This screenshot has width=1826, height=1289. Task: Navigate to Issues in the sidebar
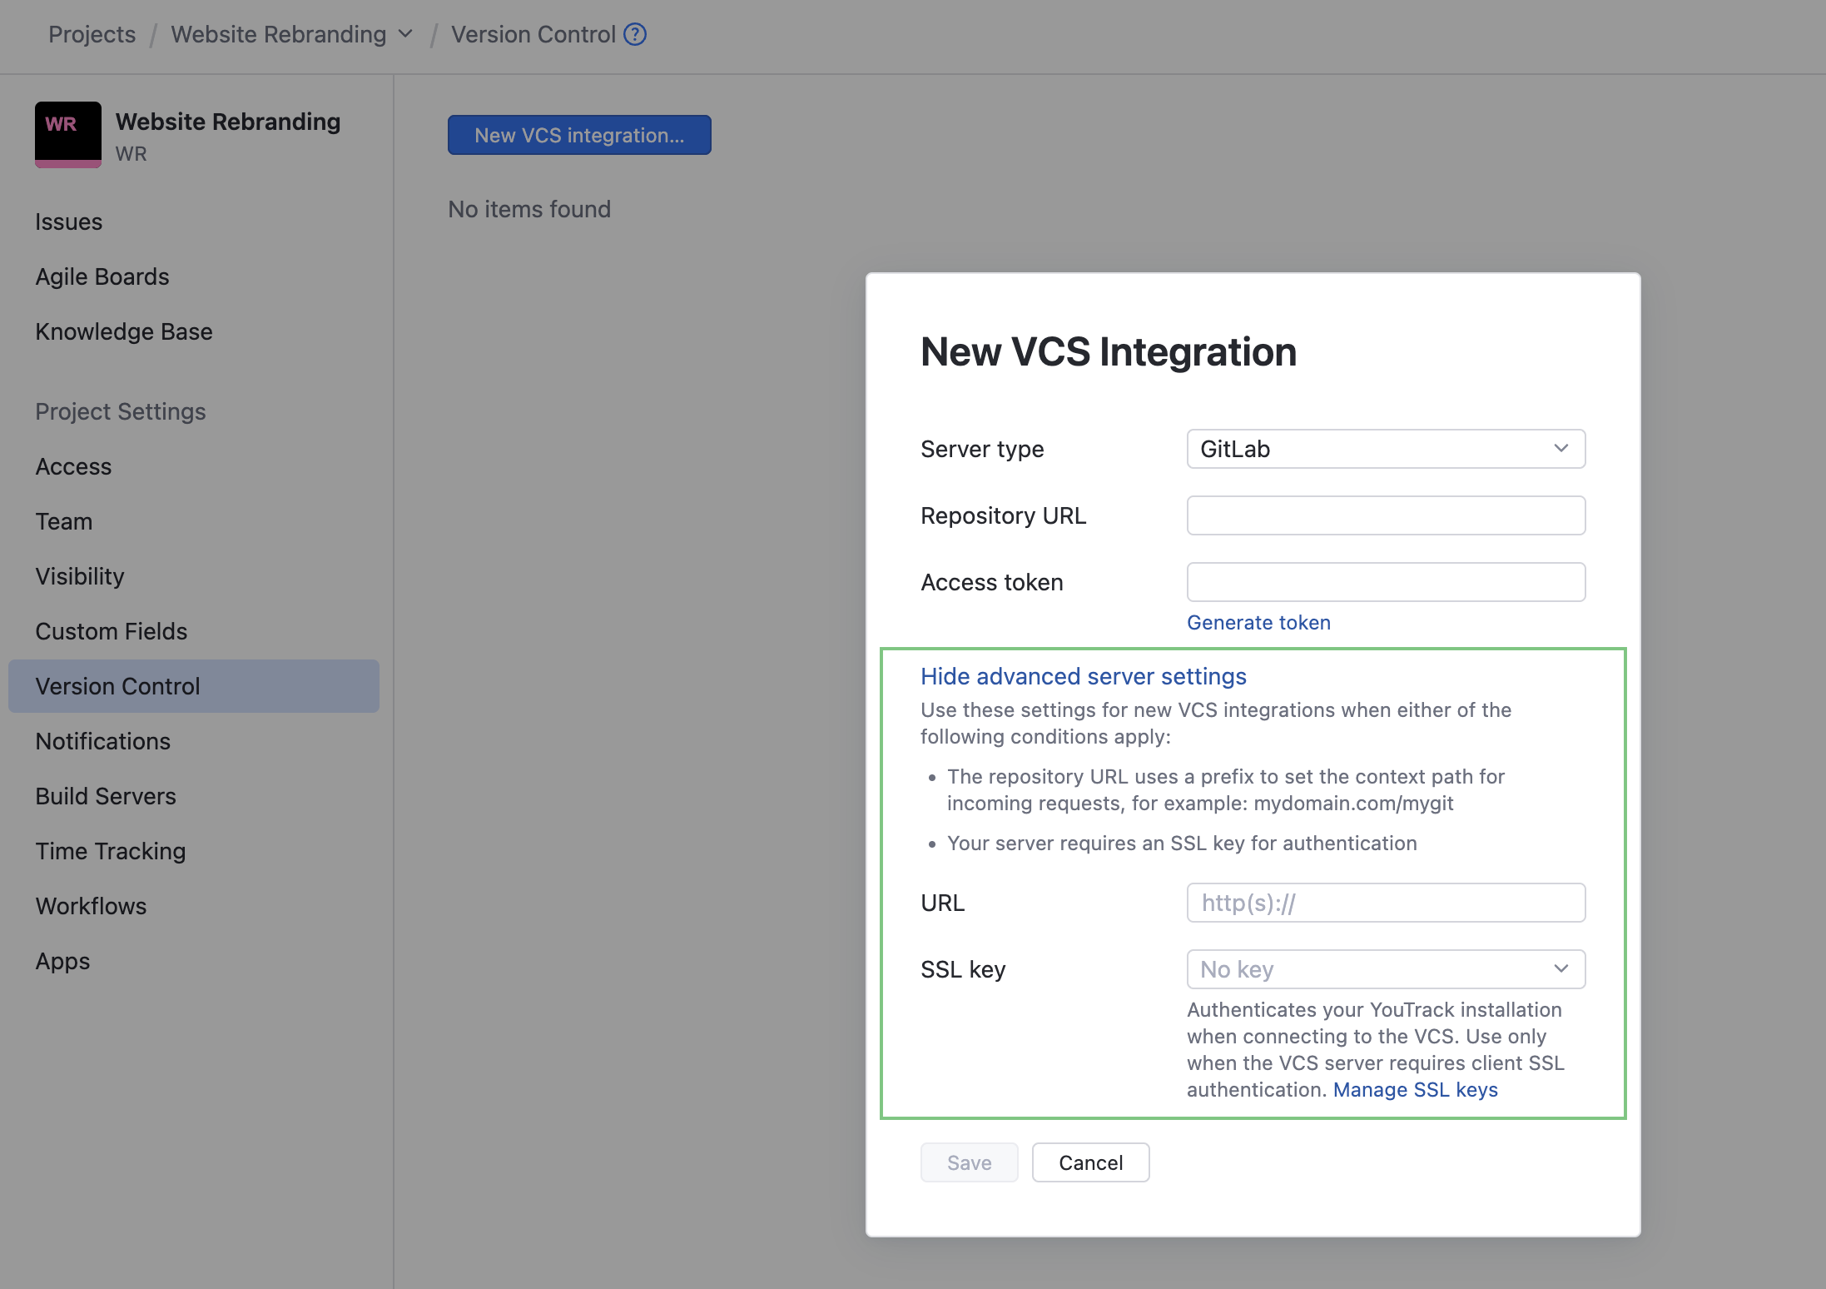coord(69,221)
